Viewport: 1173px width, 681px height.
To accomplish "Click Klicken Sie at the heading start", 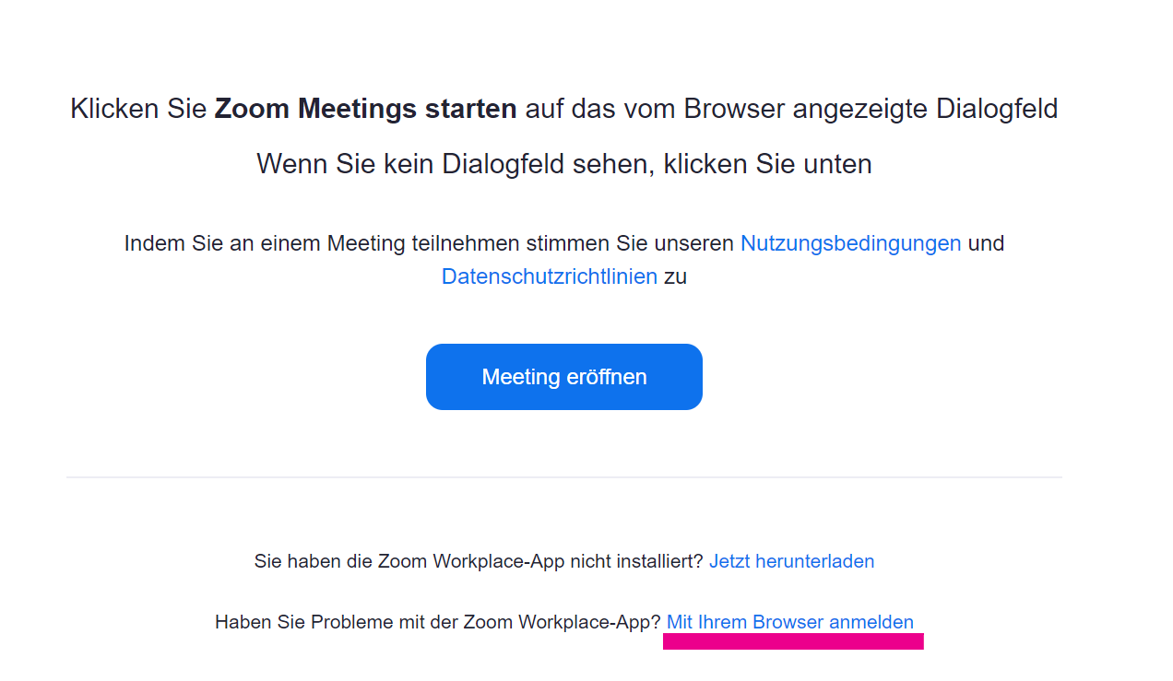I will (x=138, y=110).
